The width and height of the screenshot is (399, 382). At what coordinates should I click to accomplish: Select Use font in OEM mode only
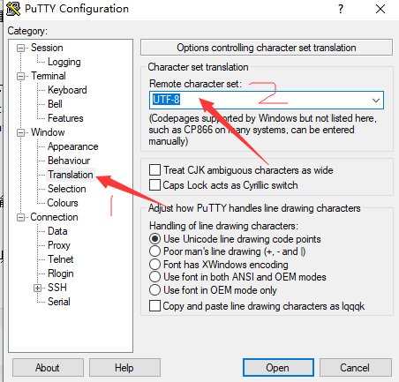coord(154,290)
